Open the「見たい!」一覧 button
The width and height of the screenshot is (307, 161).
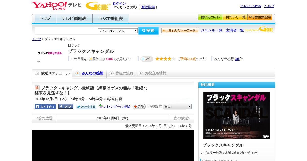tap(235, 17)
